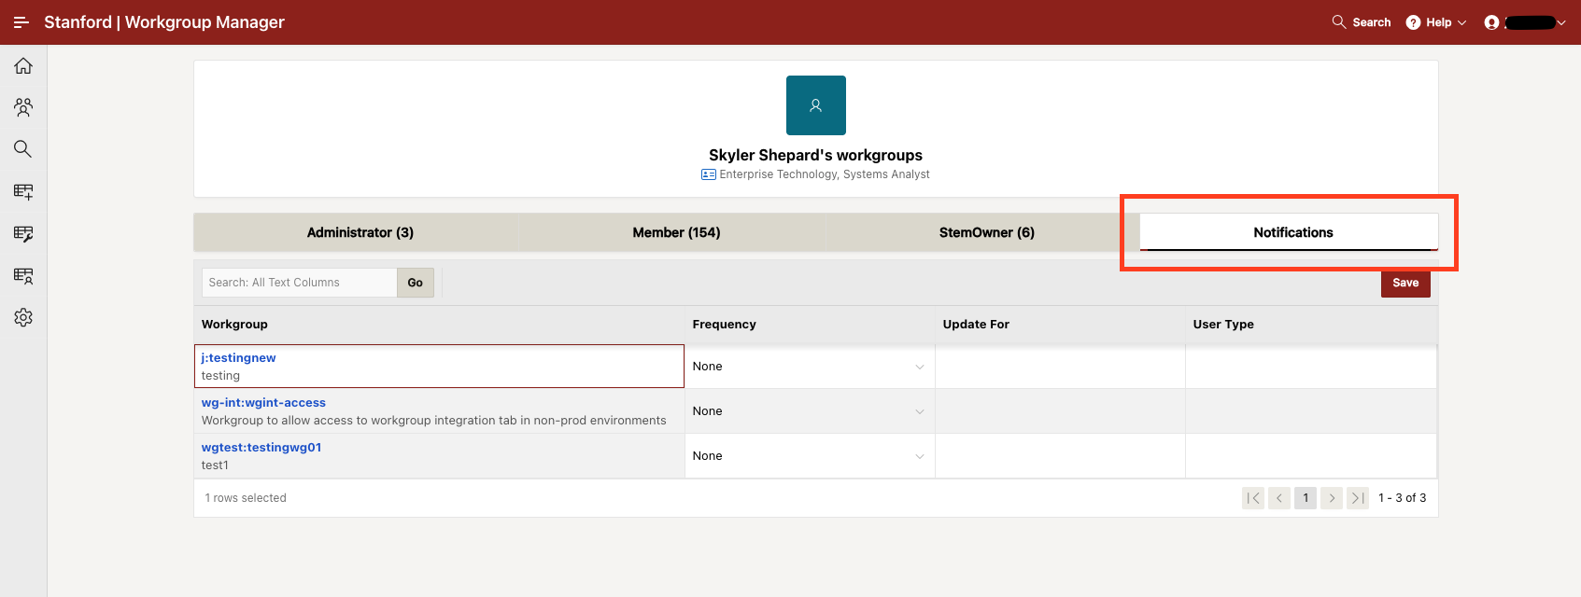This screenshot has width=1581, height=597.
Task: Open the settings gear in sidebar
Action: coord(23,317)
